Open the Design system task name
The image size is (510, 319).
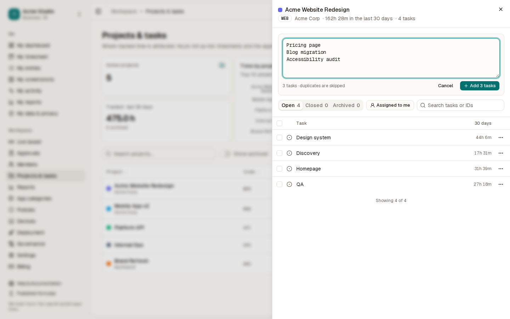(313, 138)
